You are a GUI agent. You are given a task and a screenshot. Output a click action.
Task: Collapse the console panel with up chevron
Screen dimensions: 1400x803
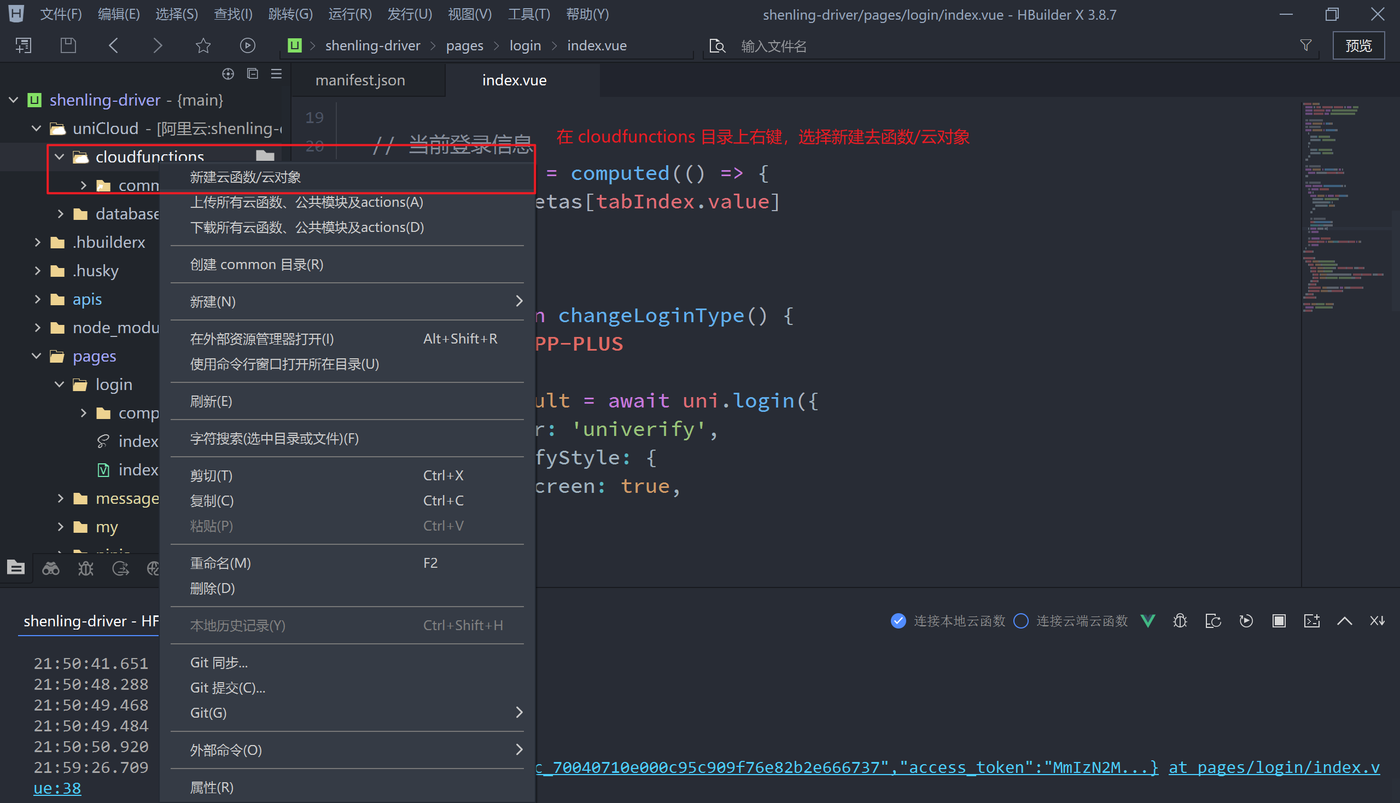click(x=1344, y=621)
